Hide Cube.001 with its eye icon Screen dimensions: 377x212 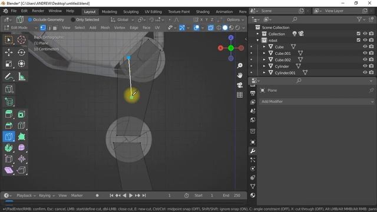click(x=365, y=53)
